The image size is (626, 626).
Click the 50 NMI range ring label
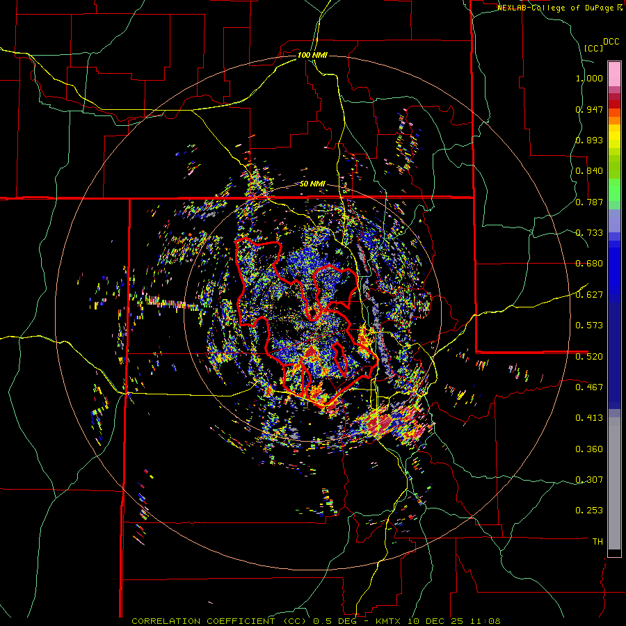tap(312, 184)
